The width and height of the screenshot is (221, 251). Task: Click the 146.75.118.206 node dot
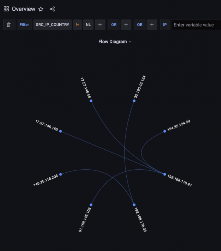click(x=60, y=174)
